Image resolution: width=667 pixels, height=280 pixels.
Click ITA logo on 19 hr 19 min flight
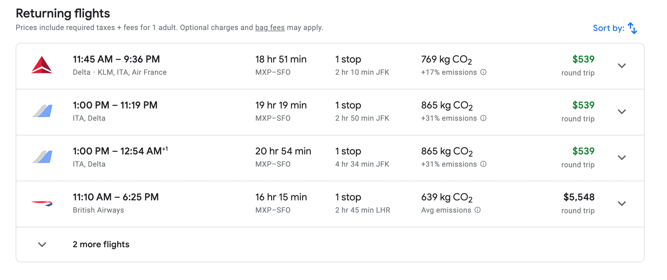click(x=42, y=111)
